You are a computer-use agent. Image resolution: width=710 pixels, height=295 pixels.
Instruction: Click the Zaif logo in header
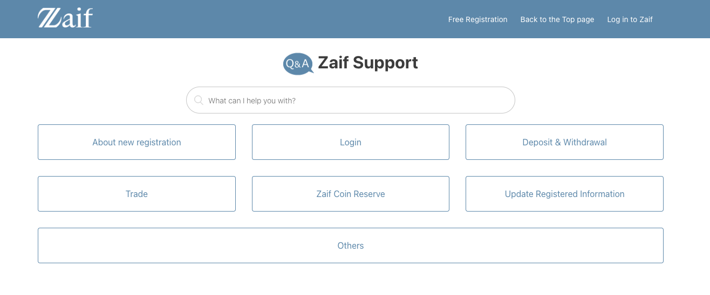tap(65, 18)
